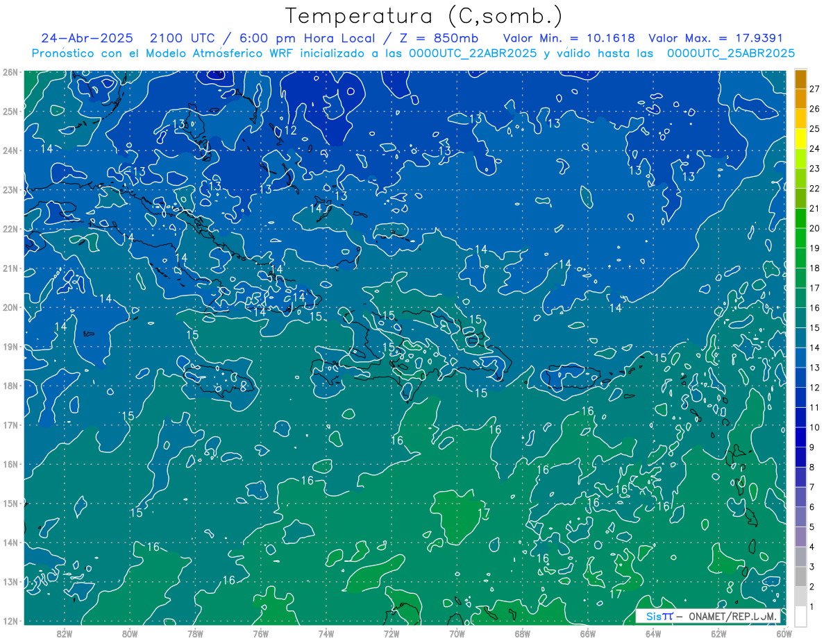Viewport: 833px width, 643px height.
Task: Click the "0000UTC_22ABR2025" initialization time
Action: [x=473, y=53]
